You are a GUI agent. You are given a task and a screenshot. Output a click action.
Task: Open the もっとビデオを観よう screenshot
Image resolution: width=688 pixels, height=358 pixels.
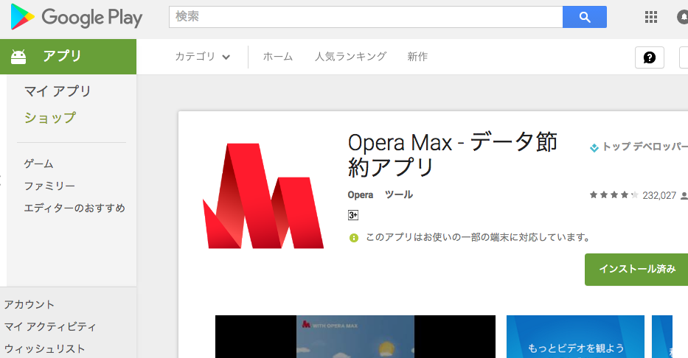click(575, 337)
